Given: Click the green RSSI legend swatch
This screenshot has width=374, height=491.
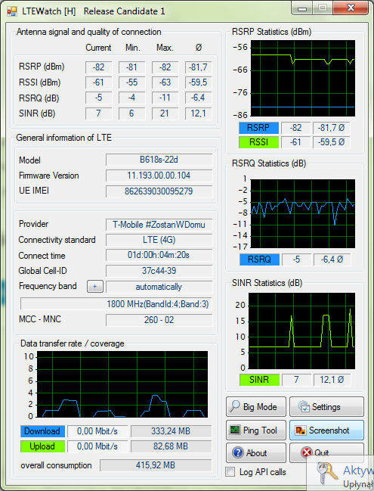Looking at the screenshot, I should tap(258, 142).
